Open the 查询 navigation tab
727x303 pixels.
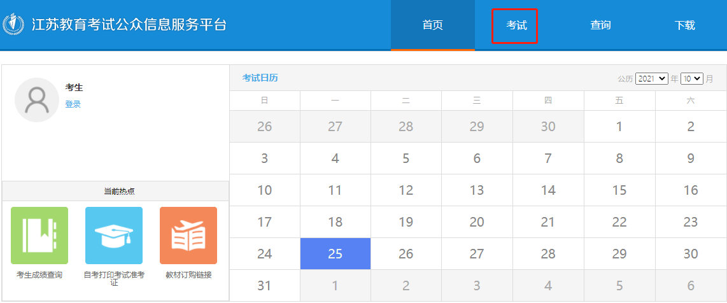point(600,25)
